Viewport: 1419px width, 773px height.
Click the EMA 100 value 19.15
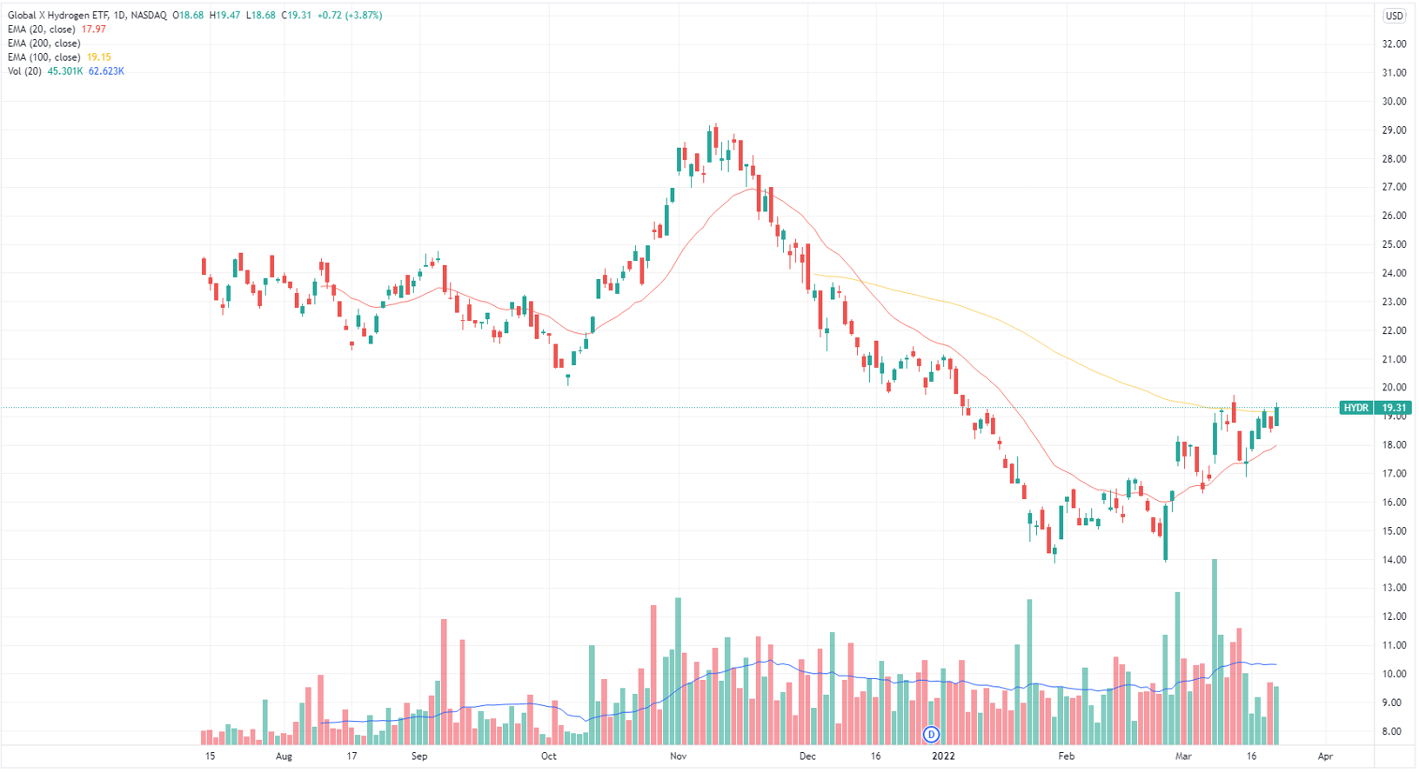tap(98, 57)
